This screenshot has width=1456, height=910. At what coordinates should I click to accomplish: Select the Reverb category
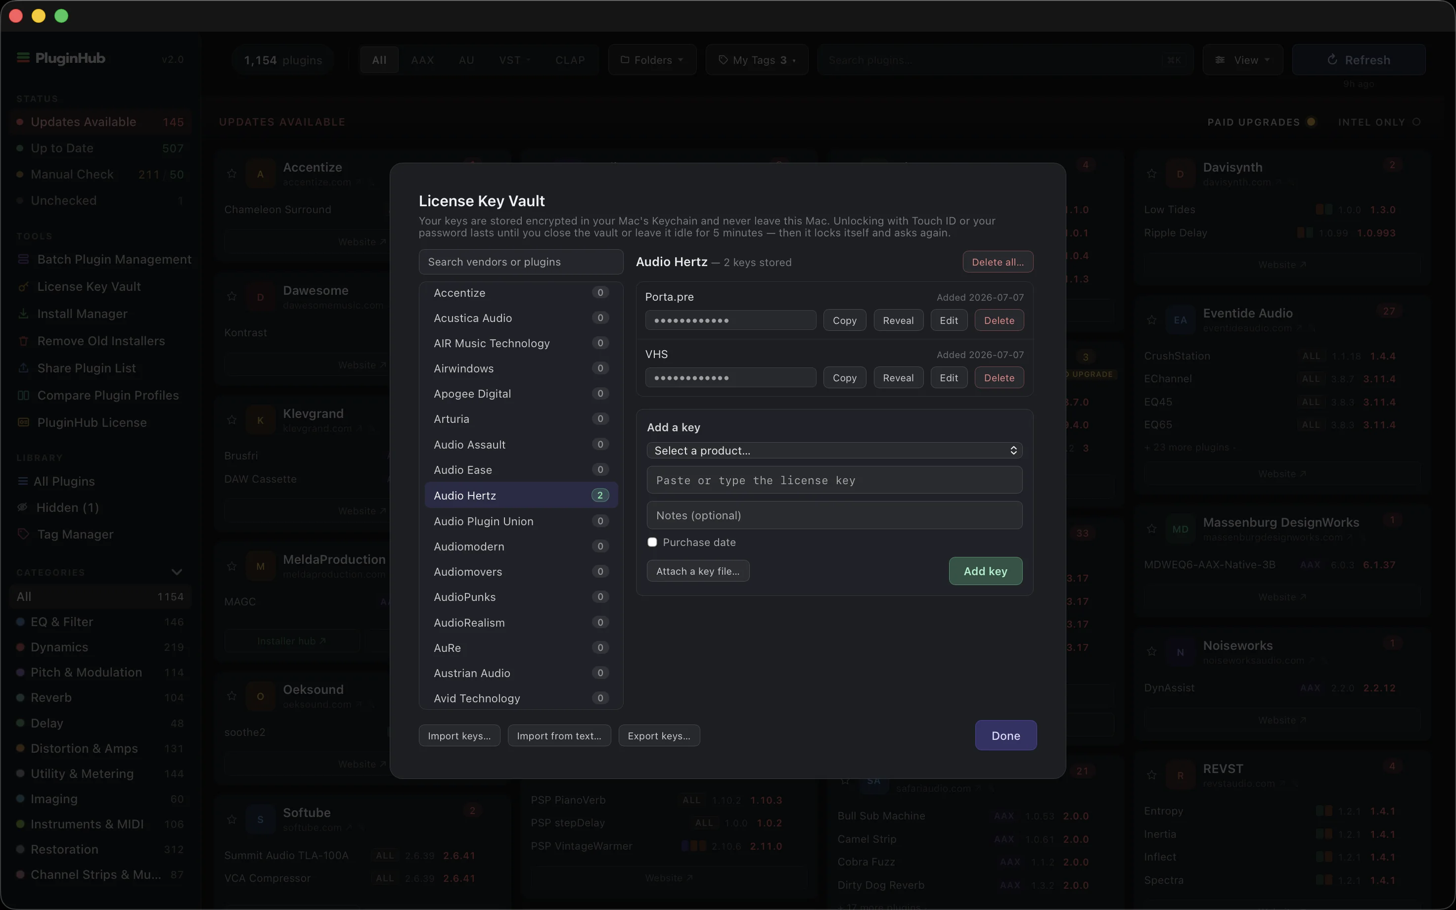[x=100, y=697]
